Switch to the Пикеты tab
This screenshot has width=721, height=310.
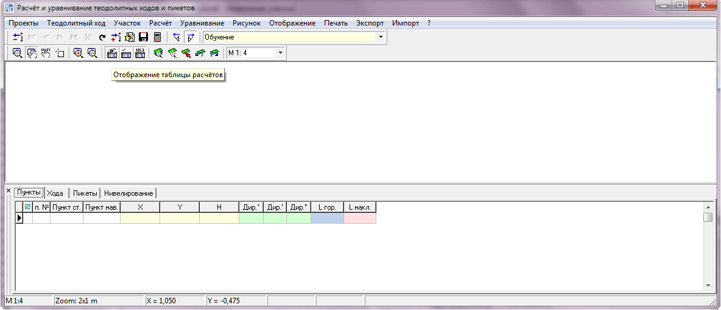tap(85, 193)
